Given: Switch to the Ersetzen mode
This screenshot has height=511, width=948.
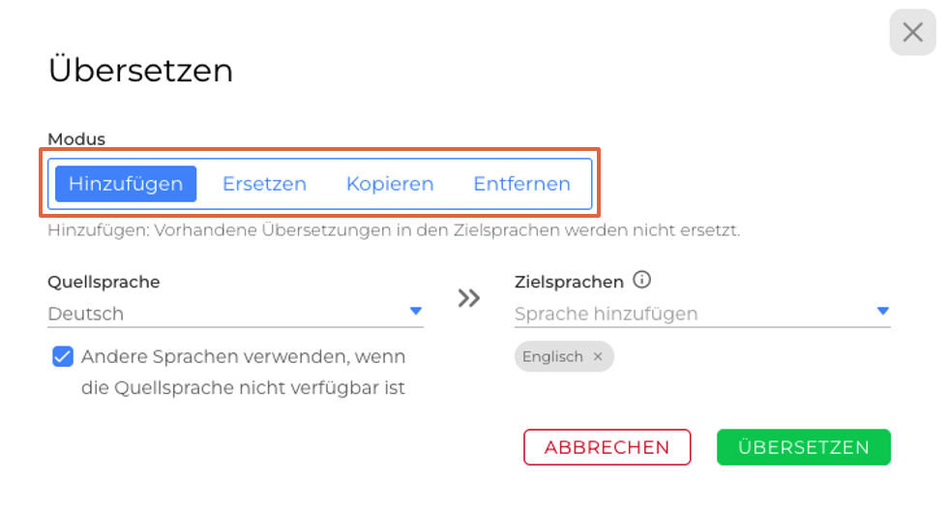Looking at the screenshot, I should [264, 184].
